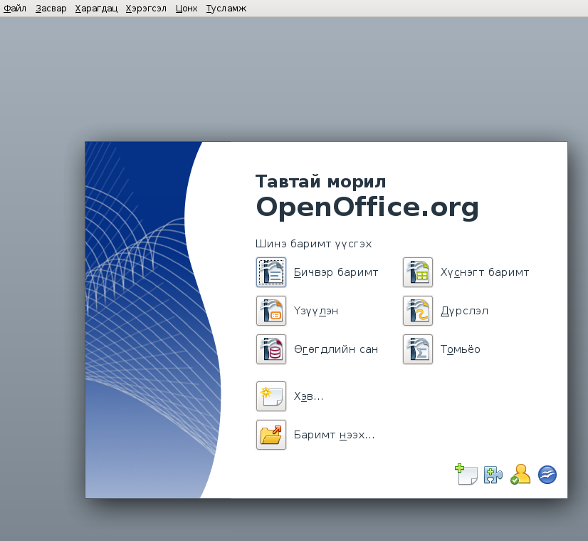Create a new Өгөгдлийн сан database
The image size is (588, 541).
[x=271, y=349]
